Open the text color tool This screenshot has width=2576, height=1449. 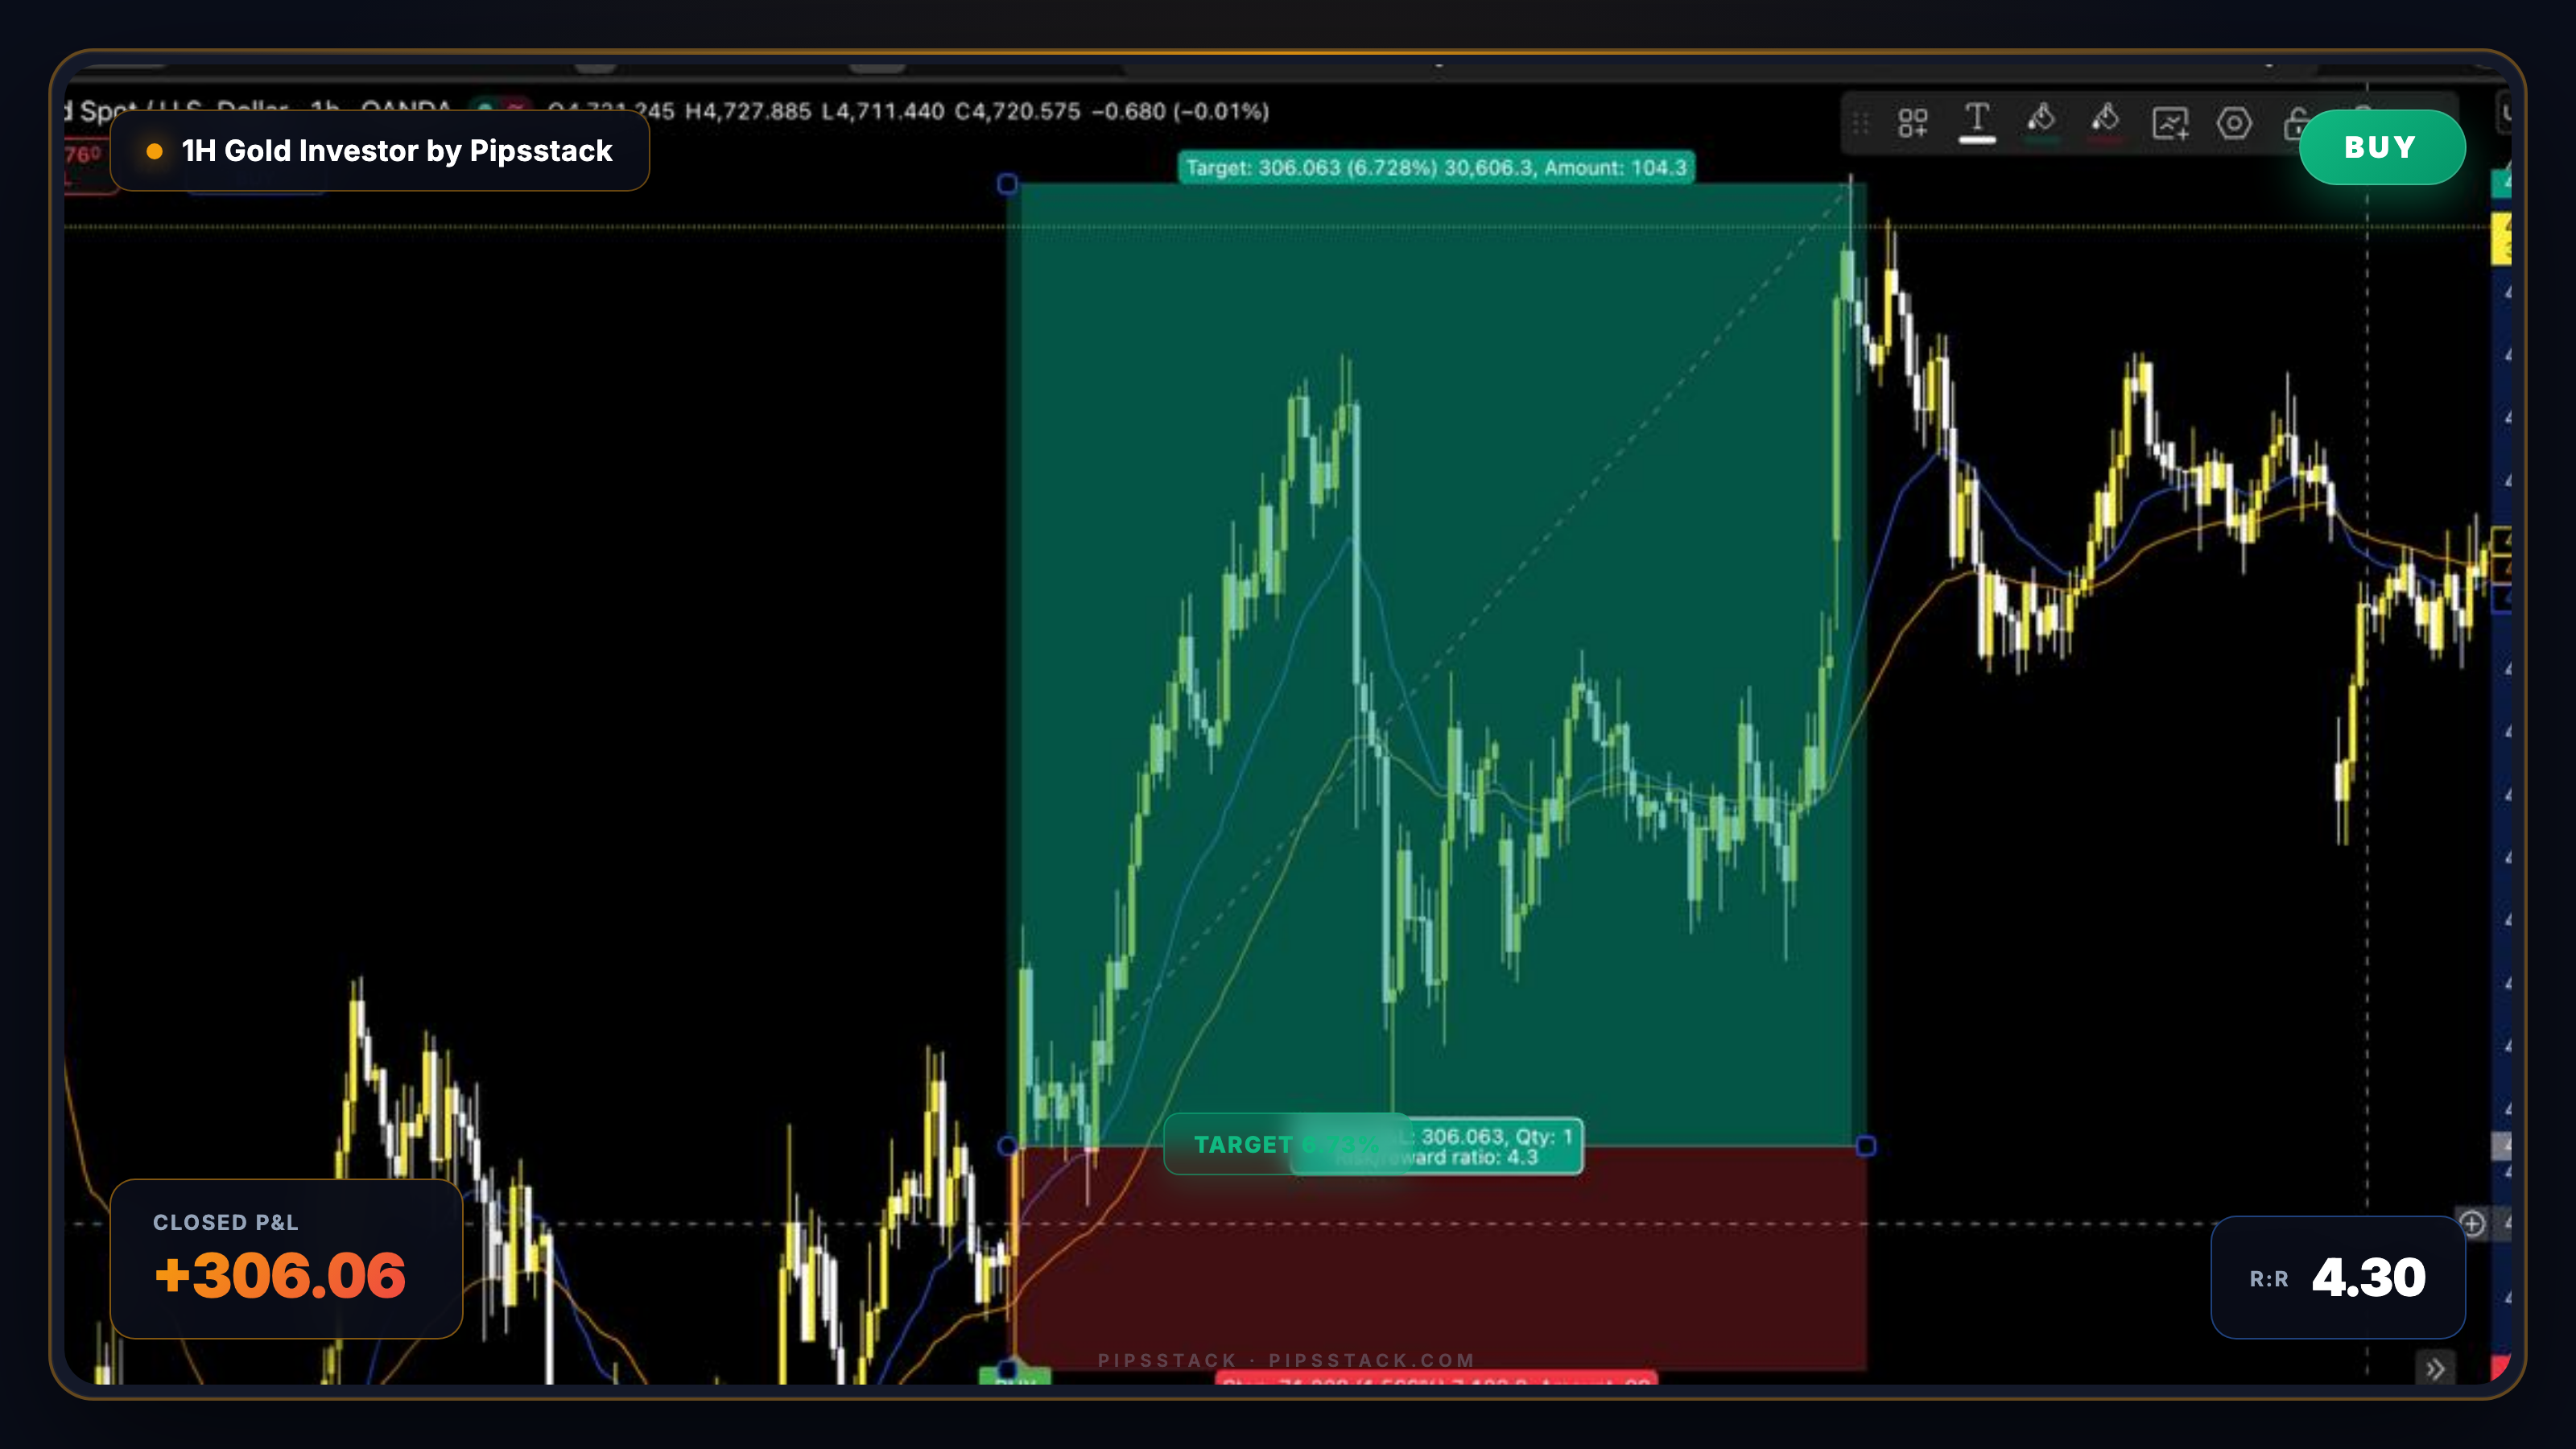1976,123
